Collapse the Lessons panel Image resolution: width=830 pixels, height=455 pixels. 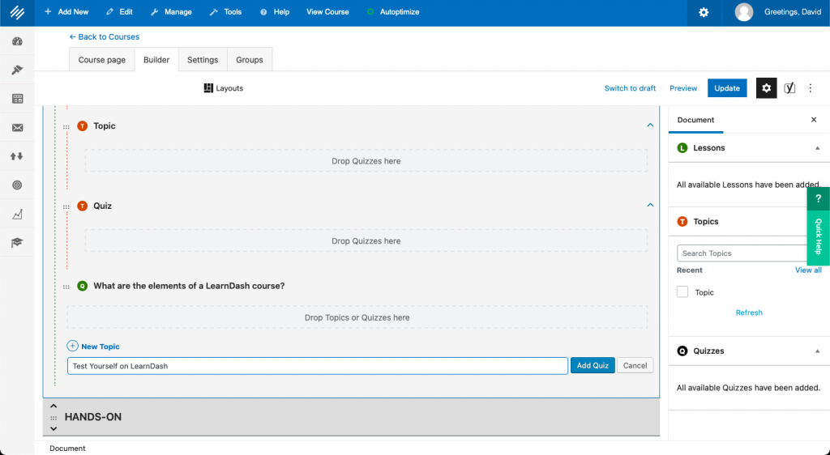click(817, 148)
